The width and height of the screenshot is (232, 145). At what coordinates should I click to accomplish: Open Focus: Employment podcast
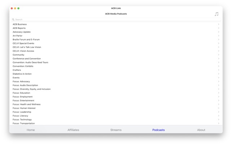point(116,97)
